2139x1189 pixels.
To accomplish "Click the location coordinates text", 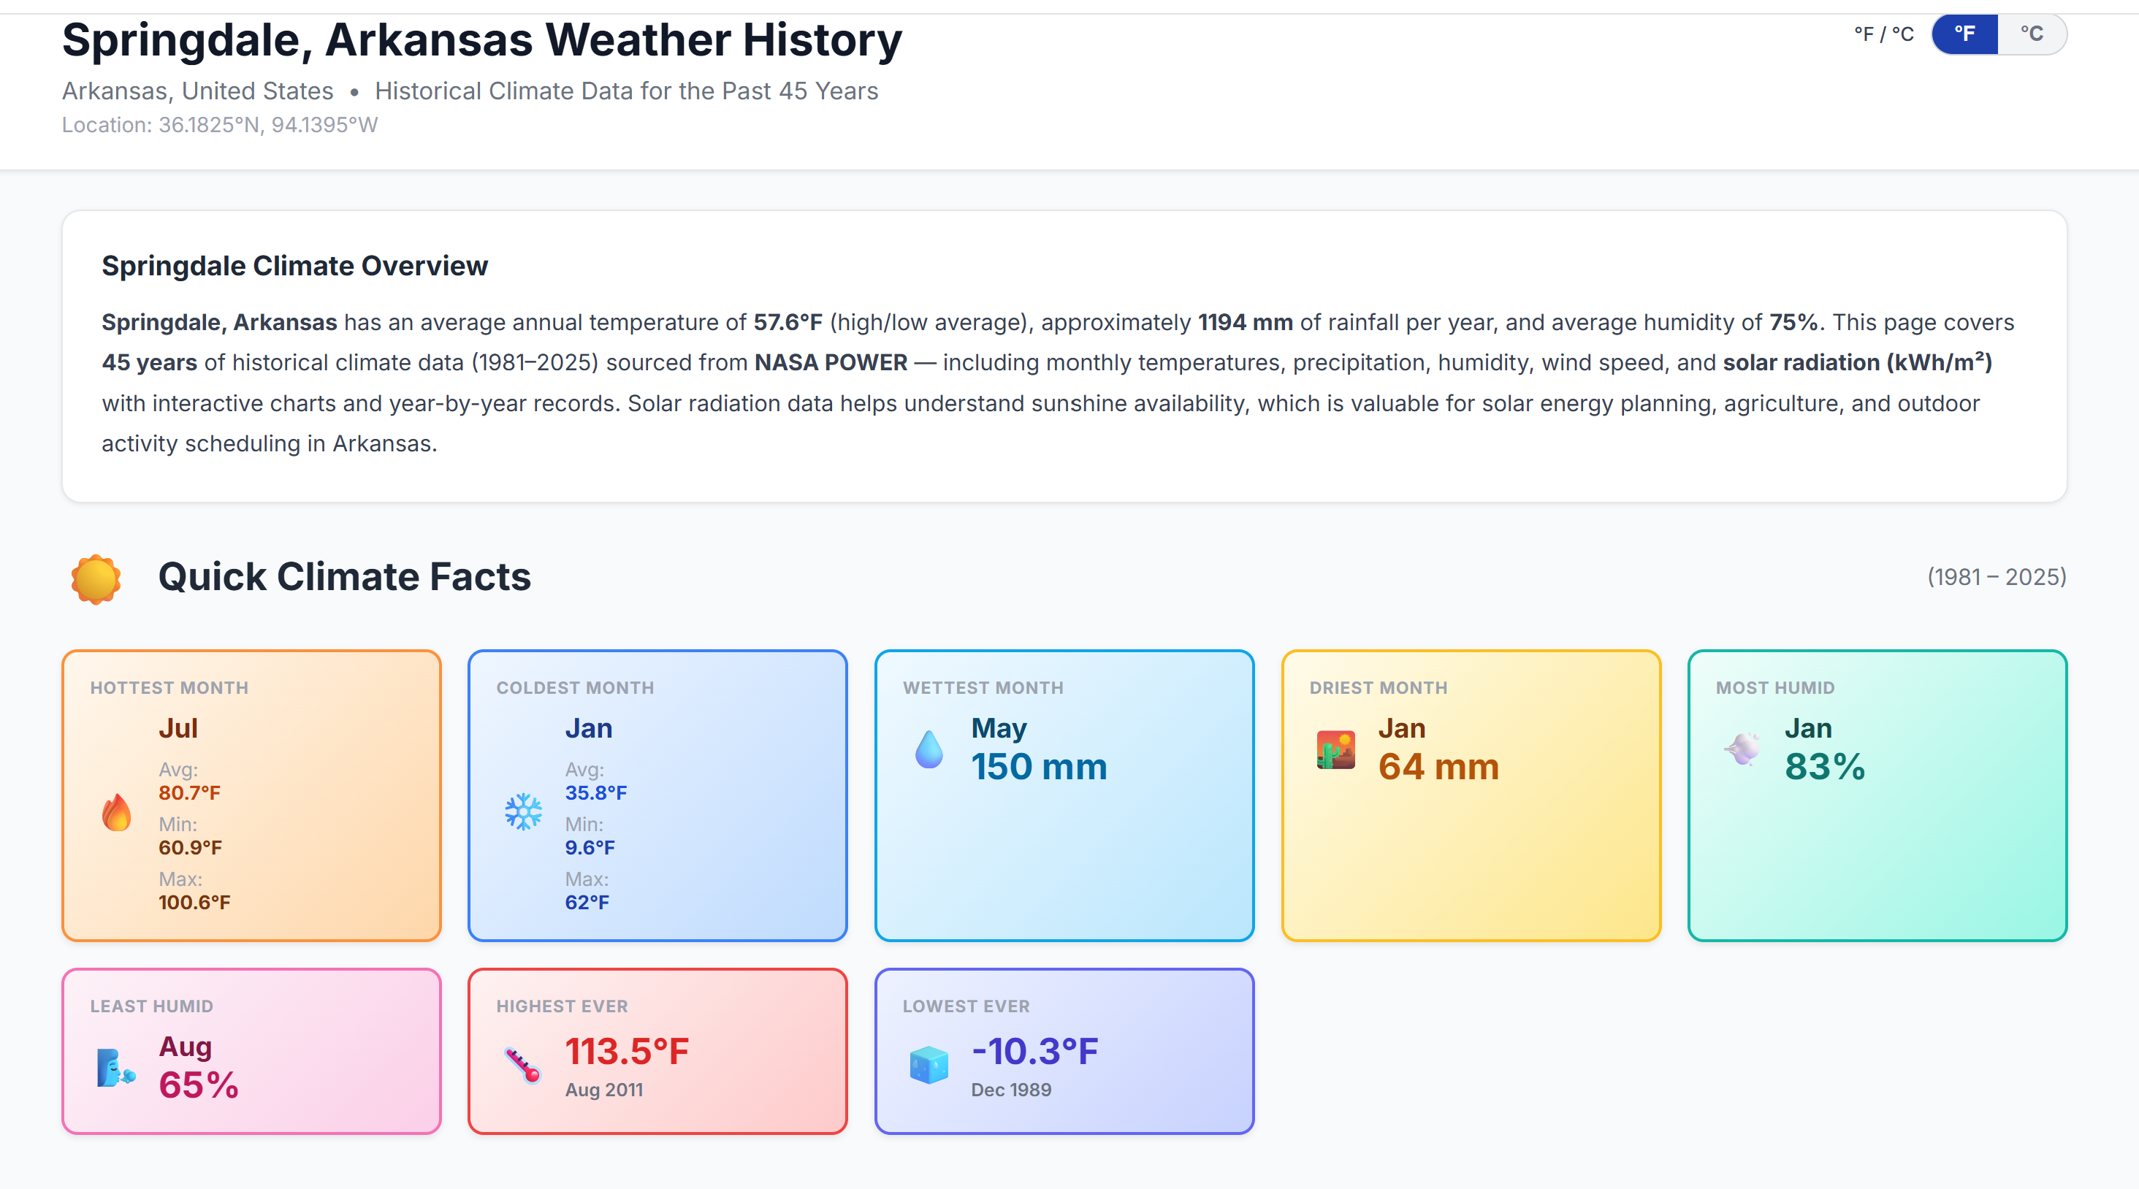I will point(220,125).
